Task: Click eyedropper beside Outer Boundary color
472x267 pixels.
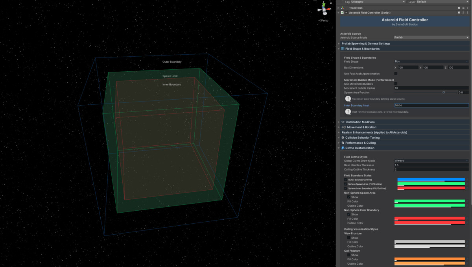Action: [467, 180]
